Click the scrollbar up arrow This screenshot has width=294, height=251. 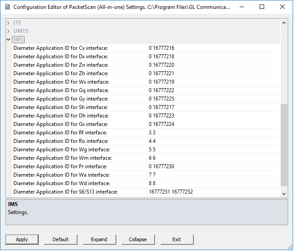pos(284,23)
